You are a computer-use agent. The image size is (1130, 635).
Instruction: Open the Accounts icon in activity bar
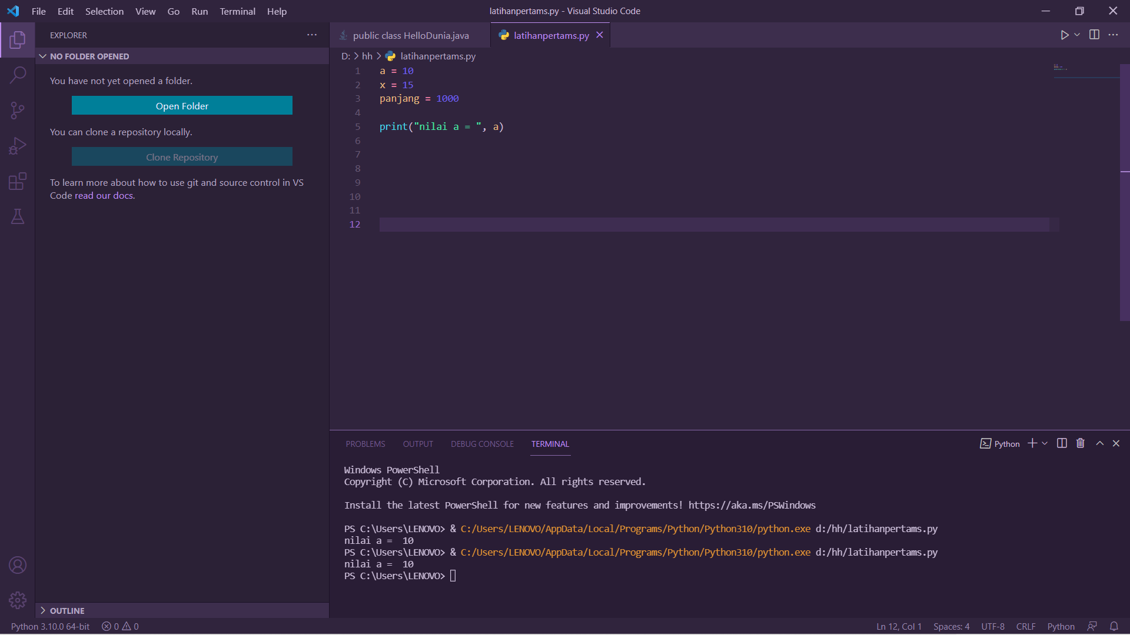tap(18, 565)
